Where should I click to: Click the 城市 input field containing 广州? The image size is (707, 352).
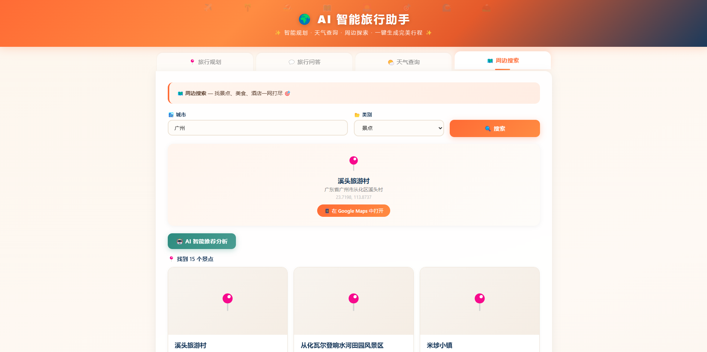click(258, 128)
